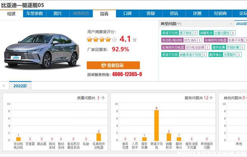Click the 发动机/电动机 动力消失 issue tag
Screen dimensions: 247x157
coord(182,40)
